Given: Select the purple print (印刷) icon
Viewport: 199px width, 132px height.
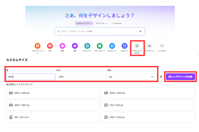Looking at the screenshot, I should [x=75, y=46].
